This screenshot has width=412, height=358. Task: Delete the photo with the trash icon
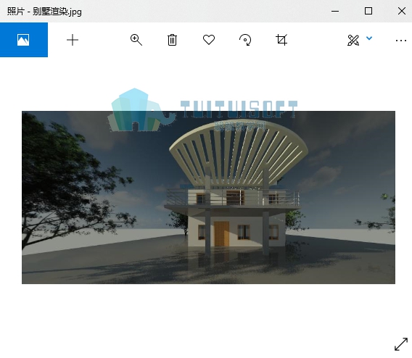tap(172, 40)
